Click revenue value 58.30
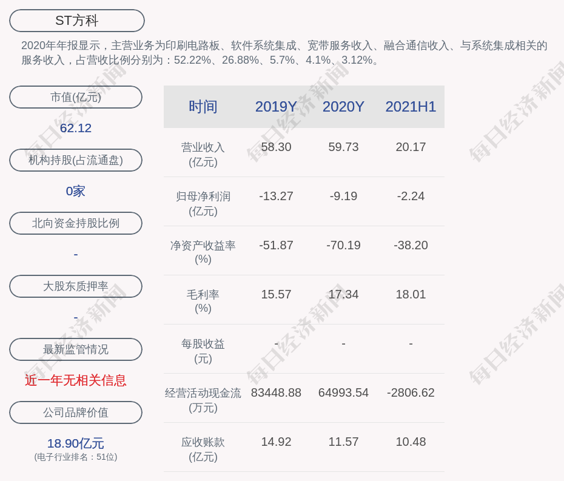This screenshot has width=564, height=481. [276, 147]
